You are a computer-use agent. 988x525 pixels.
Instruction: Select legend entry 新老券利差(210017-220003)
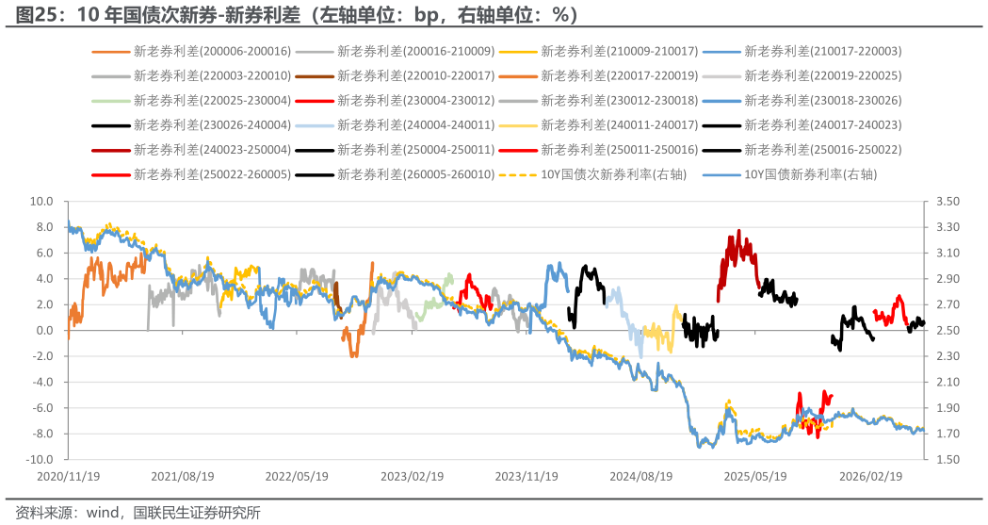click(802, 52)
